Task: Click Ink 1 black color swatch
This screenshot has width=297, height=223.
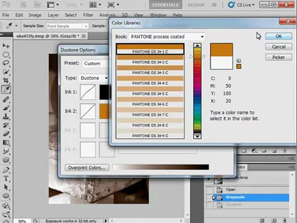Action: tap(104, 92)
